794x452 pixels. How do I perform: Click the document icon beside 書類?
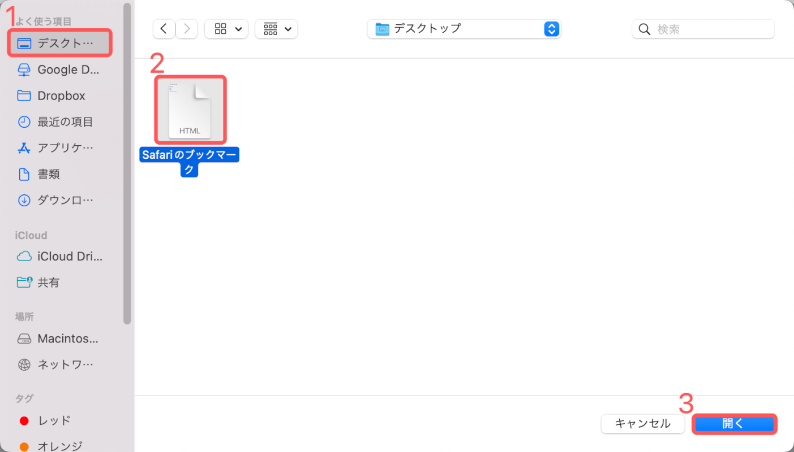tap(24, 174)
